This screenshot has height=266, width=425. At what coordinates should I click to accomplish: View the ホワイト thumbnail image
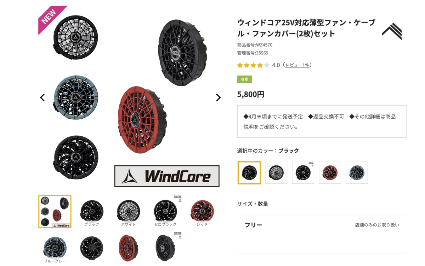[x=129, y=211]
